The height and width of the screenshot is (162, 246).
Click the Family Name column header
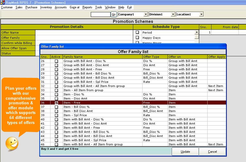(x=102, y=57)
